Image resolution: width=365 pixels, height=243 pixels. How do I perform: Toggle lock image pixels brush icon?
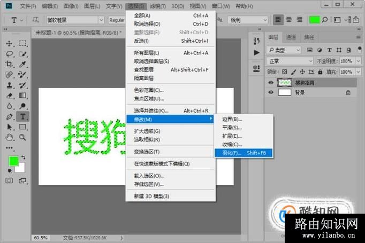[293, 72]
